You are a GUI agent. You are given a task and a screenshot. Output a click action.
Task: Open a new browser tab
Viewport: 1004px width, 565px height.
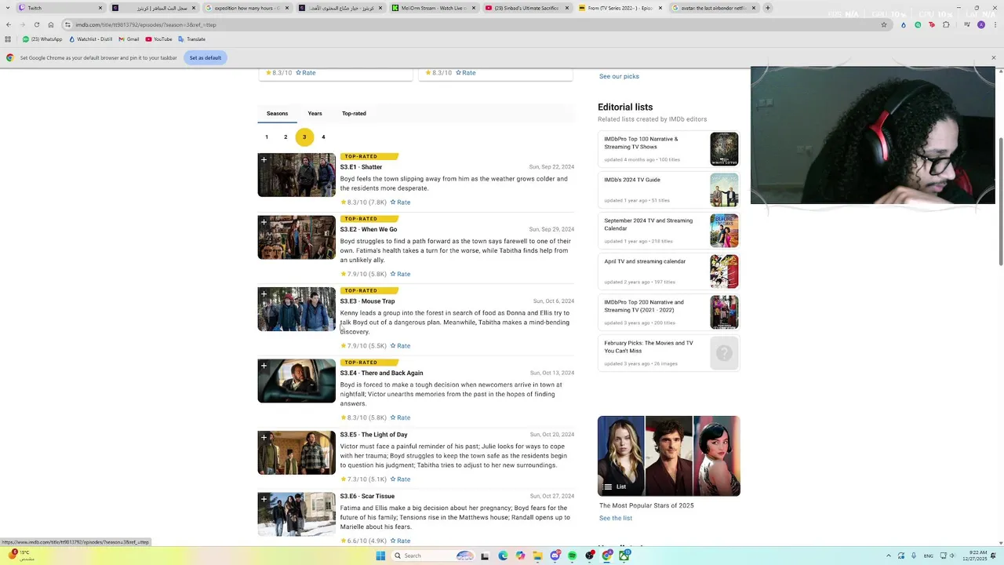tap(768, 8)
